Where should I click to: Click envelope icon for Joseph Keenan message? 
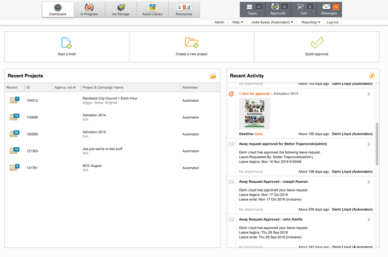coord(231,182)
